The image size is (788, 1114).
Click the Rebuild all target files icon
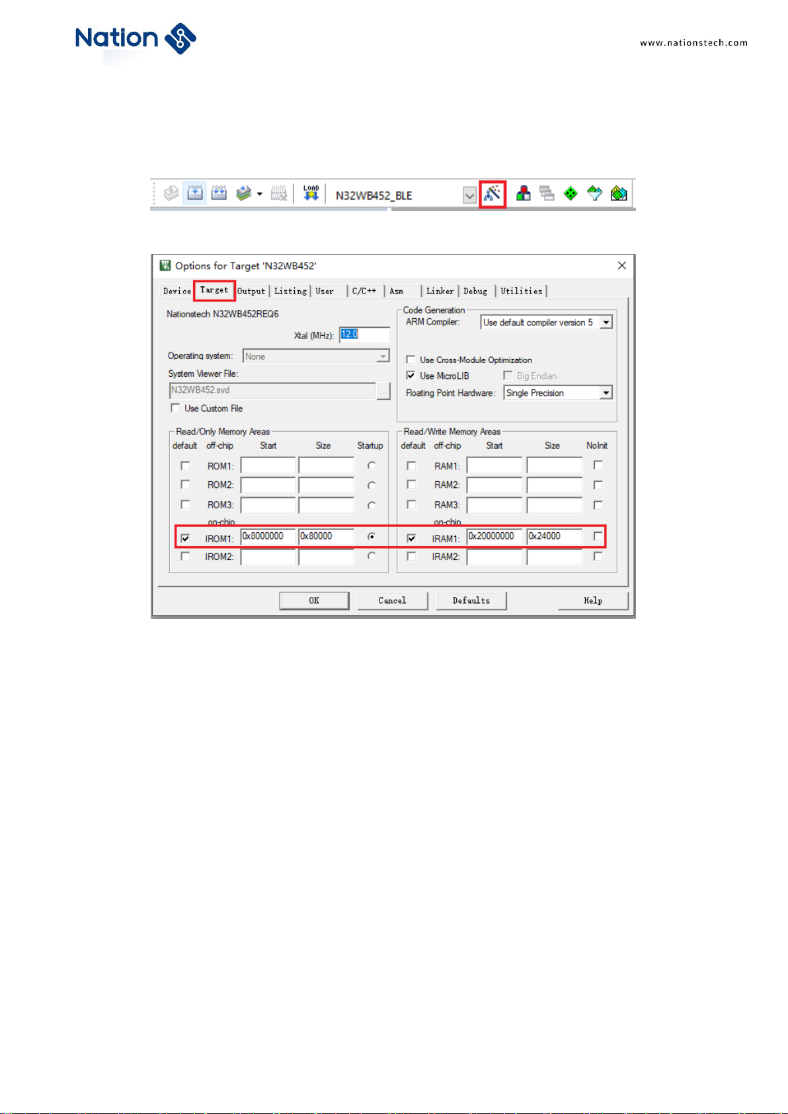(x=219, y=194)
